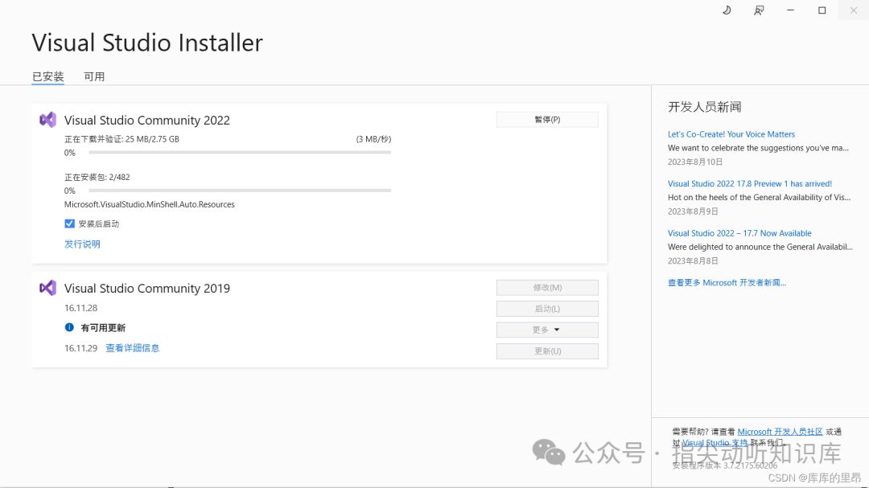Click the 开发人员新闻 heading
The height and width of the screenshot is (488, 869).
[x=704, y=107]
